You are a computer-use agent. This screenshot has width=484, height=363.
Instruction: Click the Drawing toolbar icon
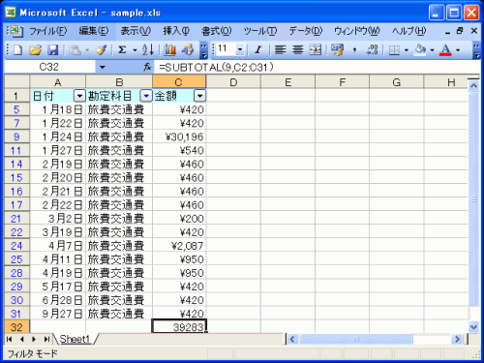188,50
